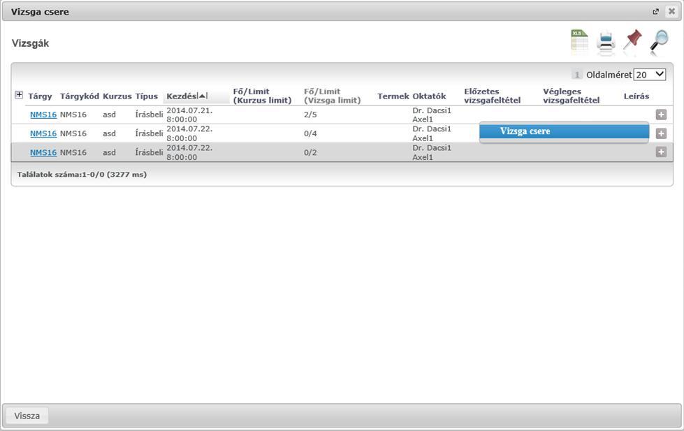The image size is (684, 431).
Task: Click the Vissza button
Action: 27,416
